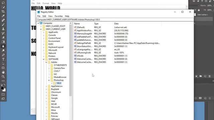
Task: Collapse the SOFTWARE key arrow
Action: coord(43,59)
